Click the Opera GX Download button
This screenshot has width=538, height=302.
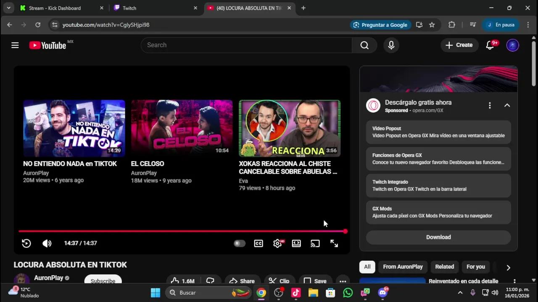(x=438, y=237)
